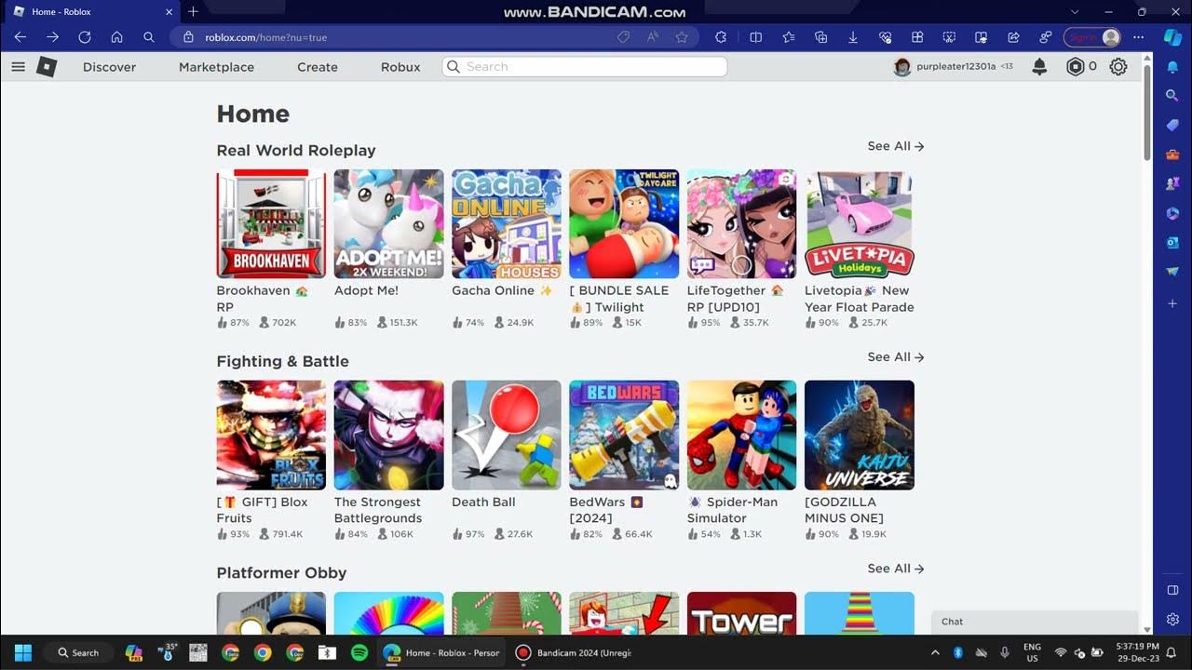Click the Tower obby thumbnail
The height and width of the screenshot is (670, 1192).
741,613
